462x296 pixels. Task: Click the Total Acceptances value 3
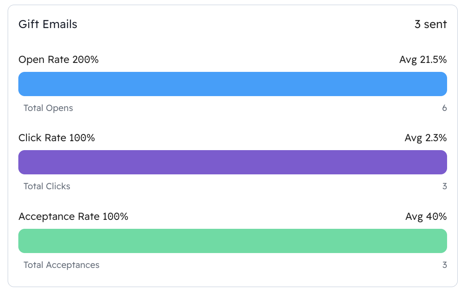pyautogui.click(x=445, y=265)
